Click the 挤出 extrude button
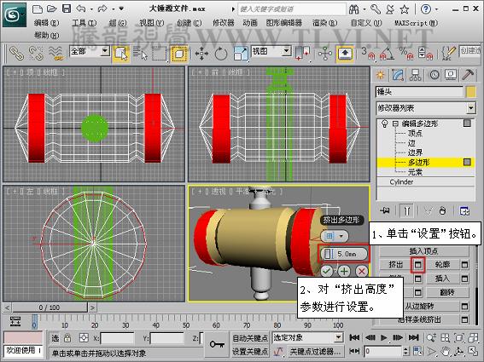The image size is (484, 362). (396, 265)
